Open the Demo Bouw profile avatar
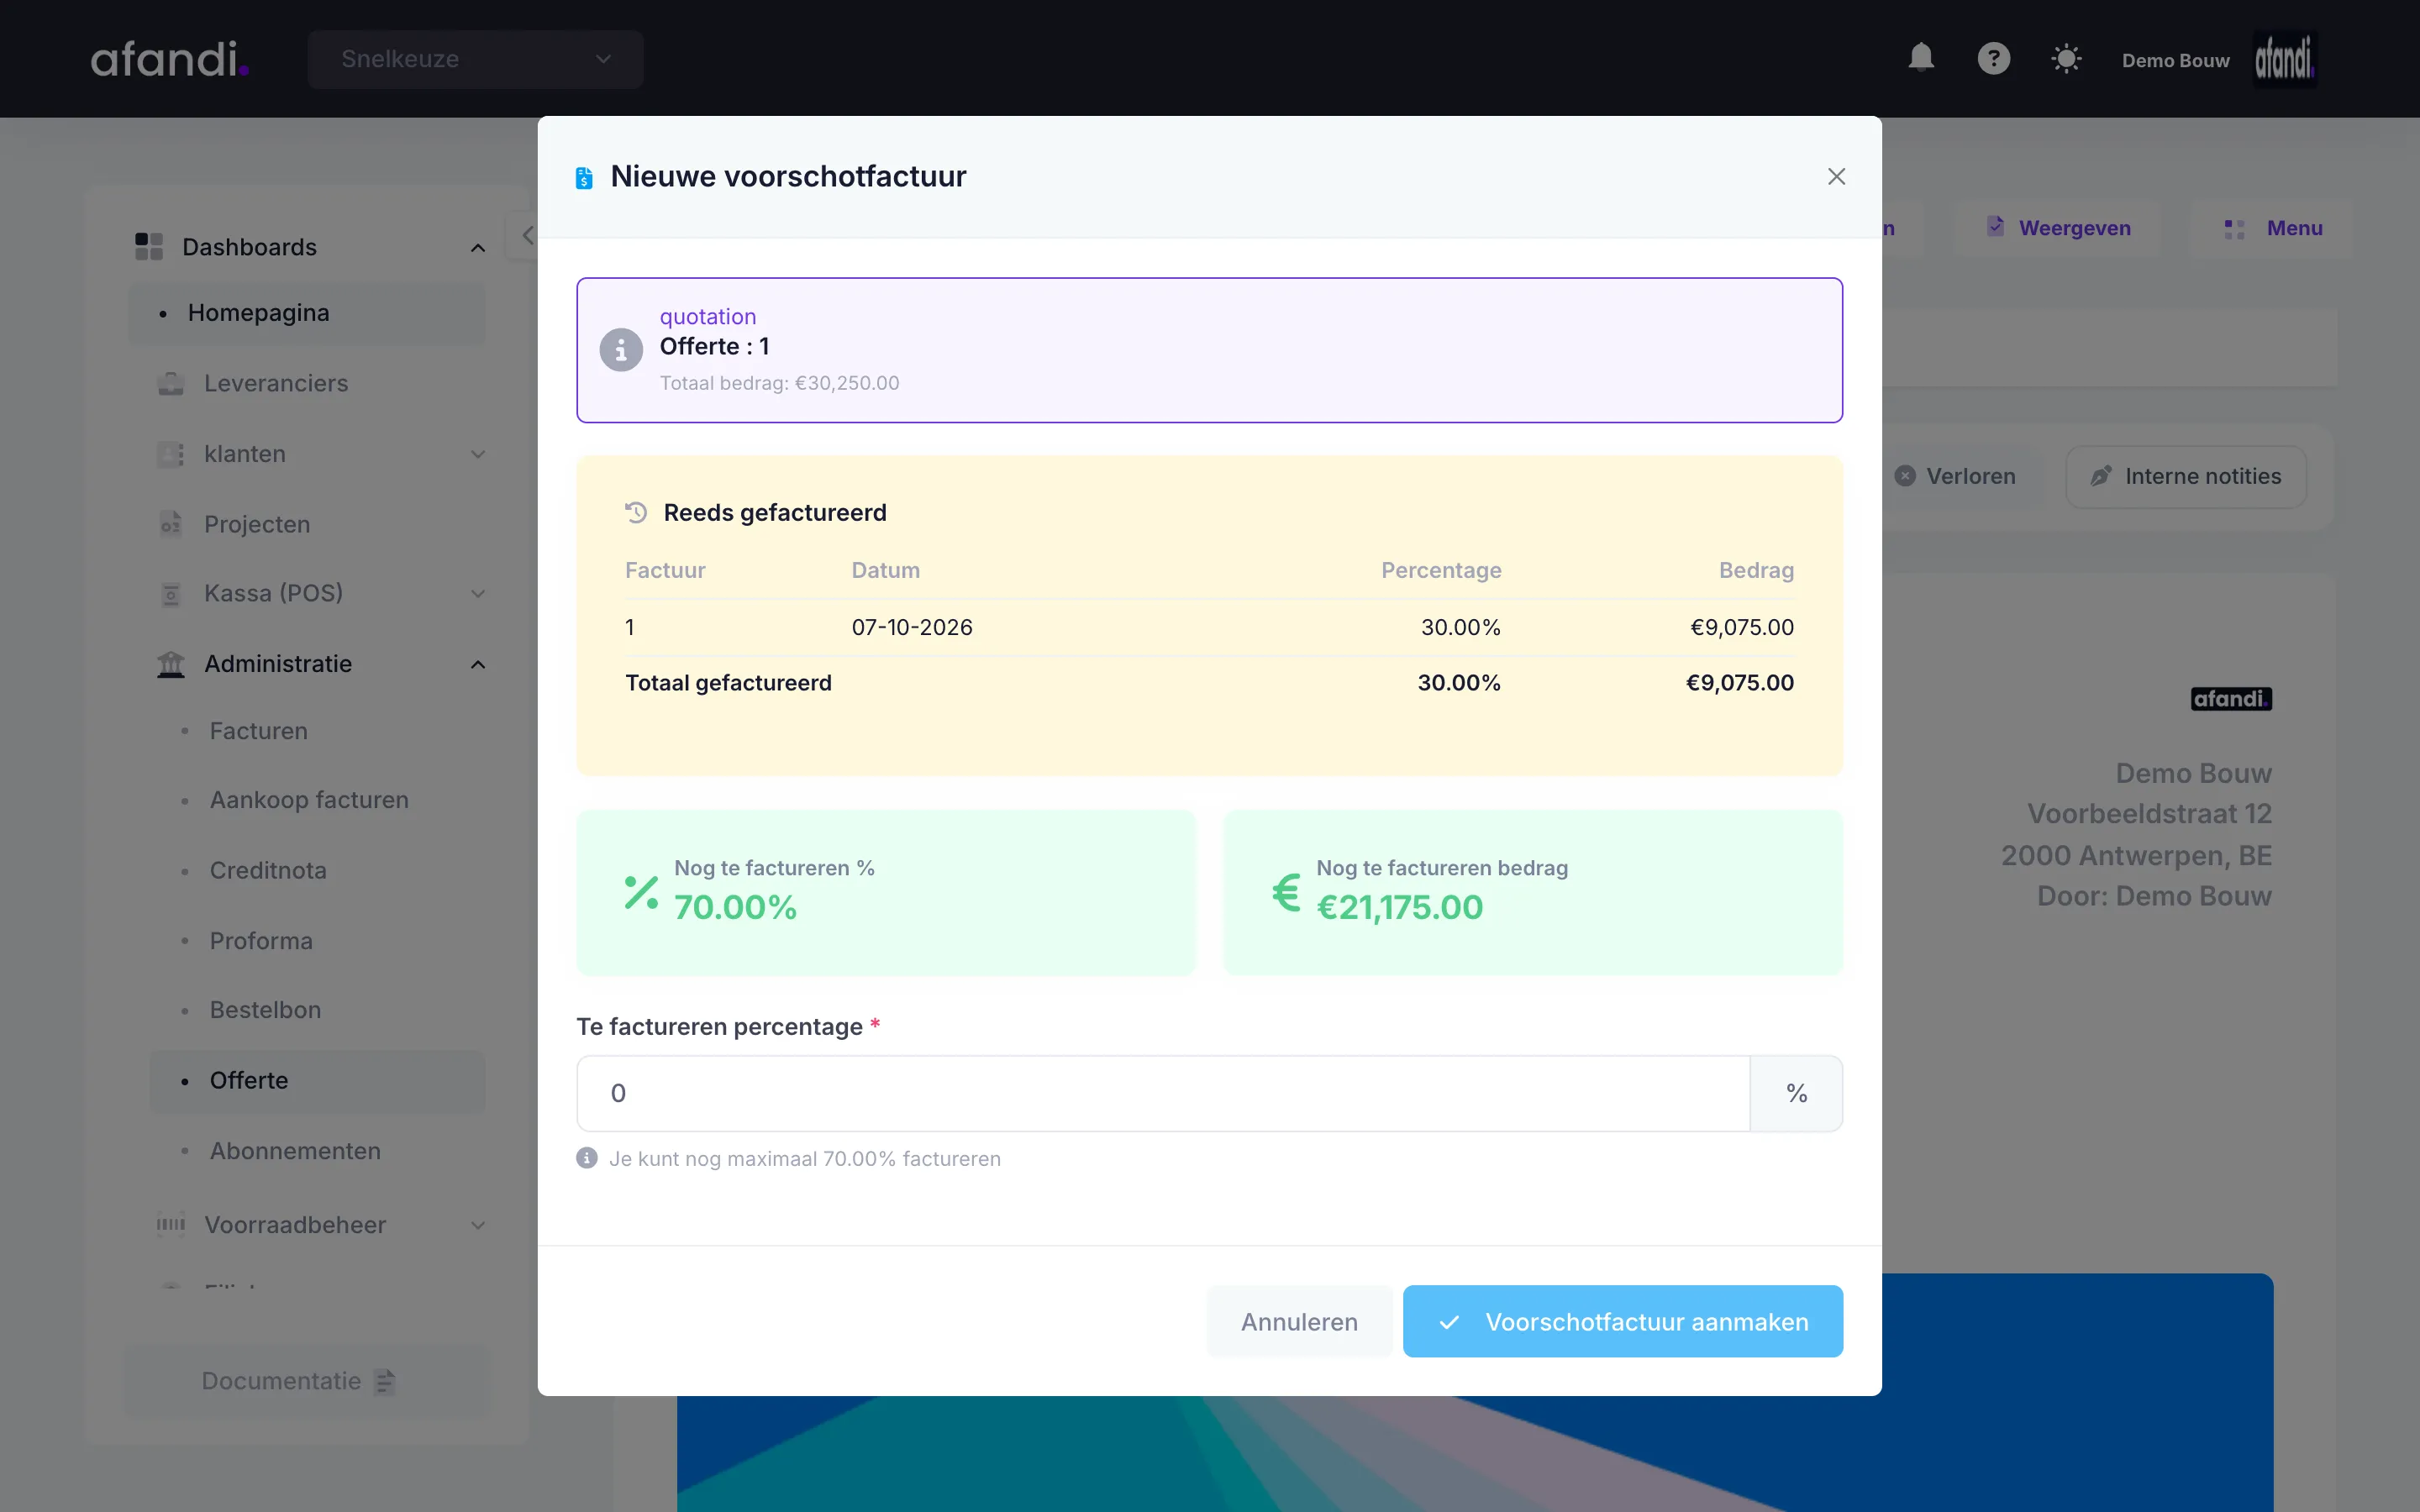 coord(2284,59)
